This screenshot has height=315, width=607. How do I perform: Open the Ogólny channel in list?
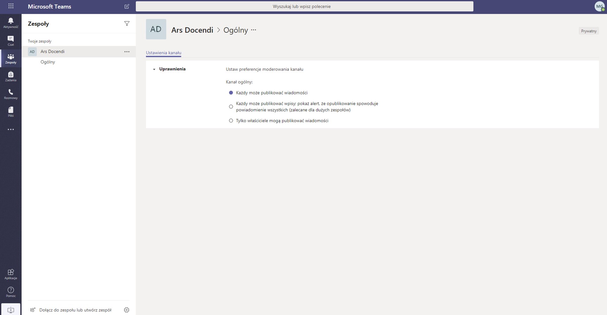pyautogui.click(x=48, y=62)
